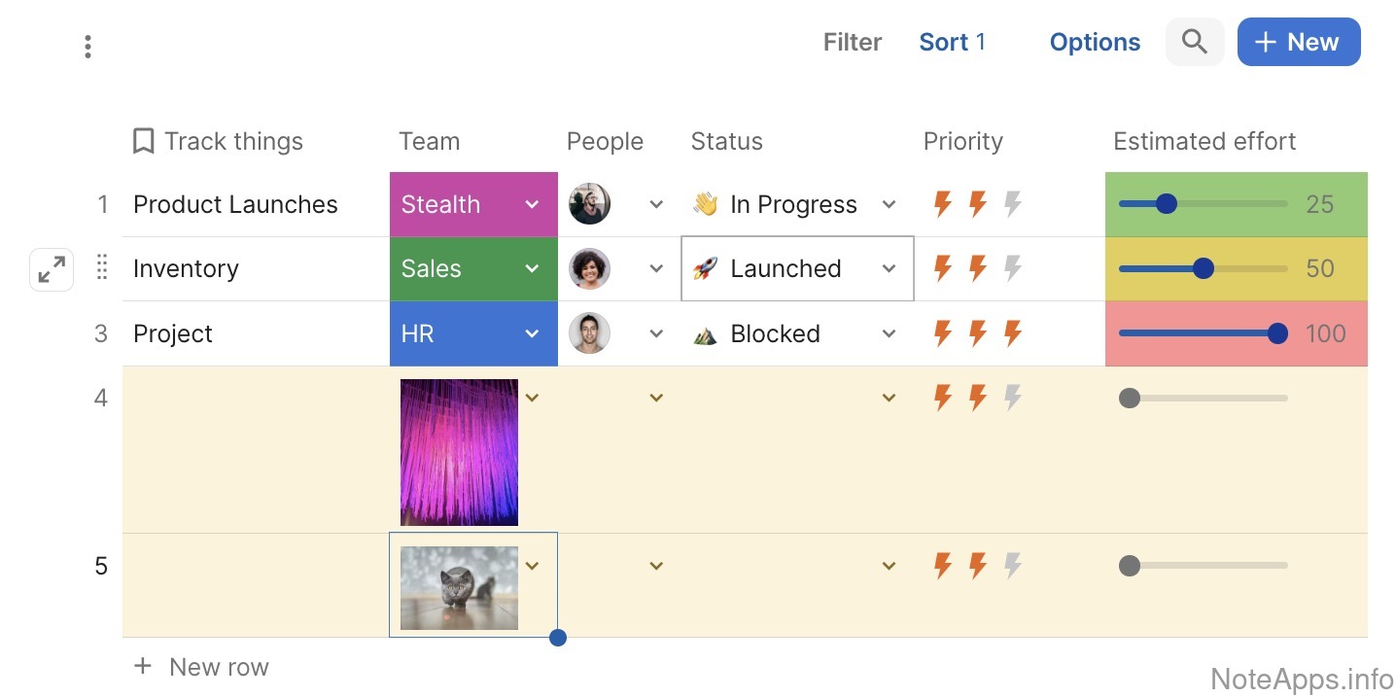
Task: Click the expand row arrows icon
Action: click(x=52, y=269)
